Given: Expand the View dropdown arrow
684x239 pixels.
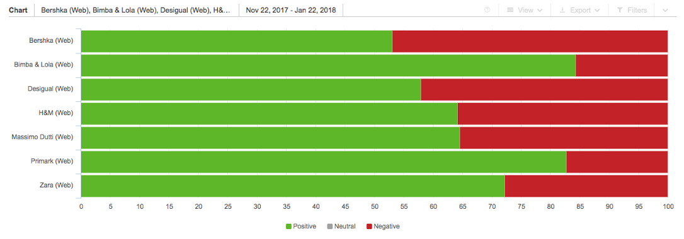Looking at the screenshot, I should [540, 10].
